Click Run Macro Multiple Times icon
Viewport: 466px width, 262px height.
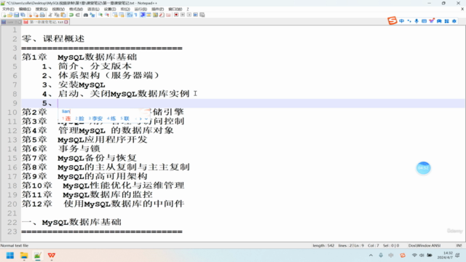[x=196, y=15]
